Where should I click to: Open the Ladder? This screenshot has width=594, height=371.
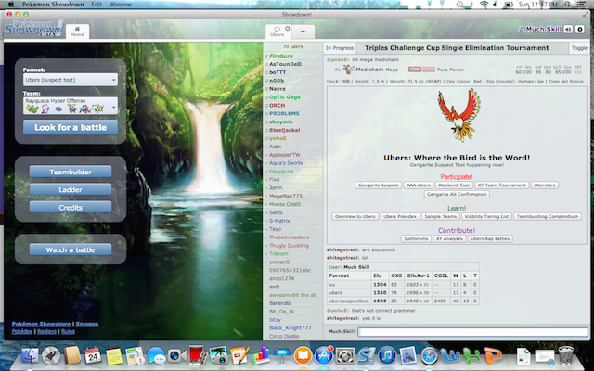[x=71, y=189]
